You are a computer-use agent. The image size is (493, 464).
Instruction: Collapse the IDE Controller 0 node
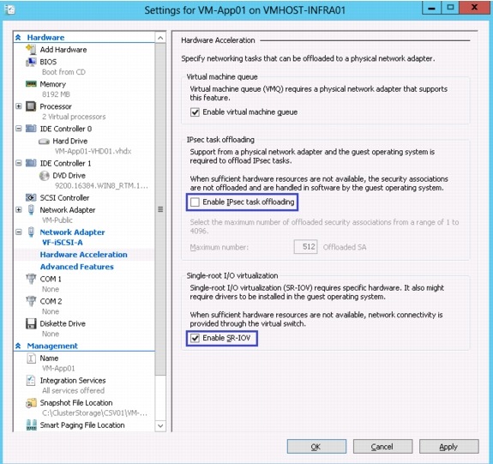coord(19,129)
